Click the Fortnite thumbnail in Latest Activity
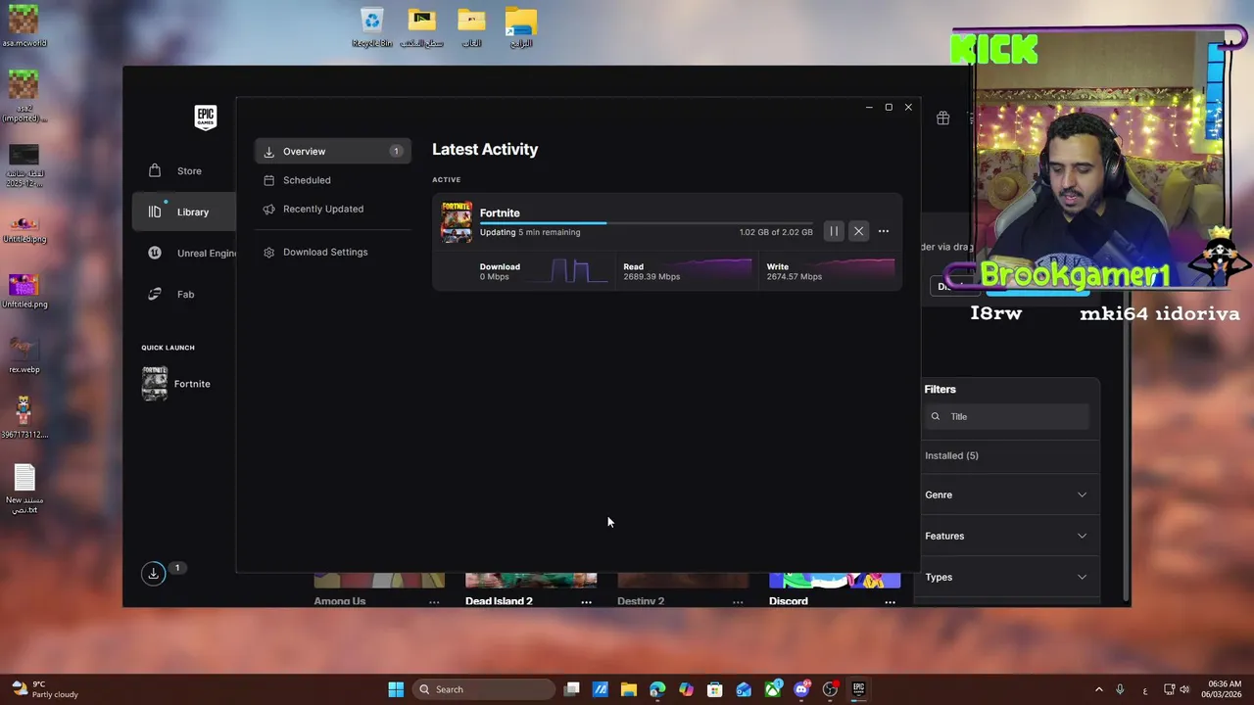 coord(457,222)
